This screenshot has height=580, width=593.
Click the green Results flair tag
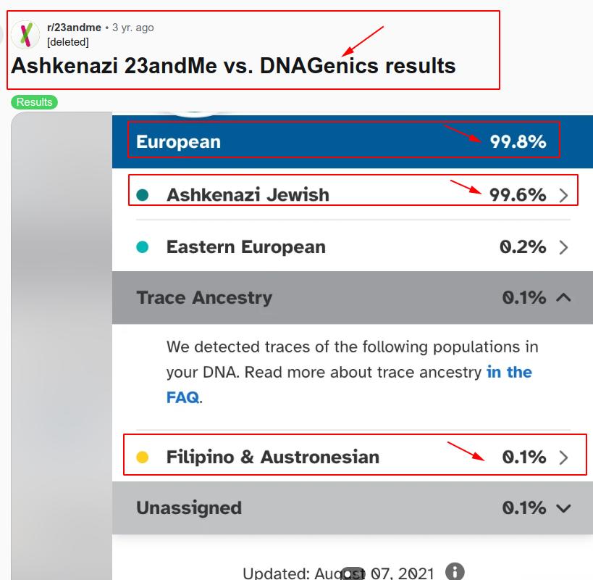click(34, 102)
